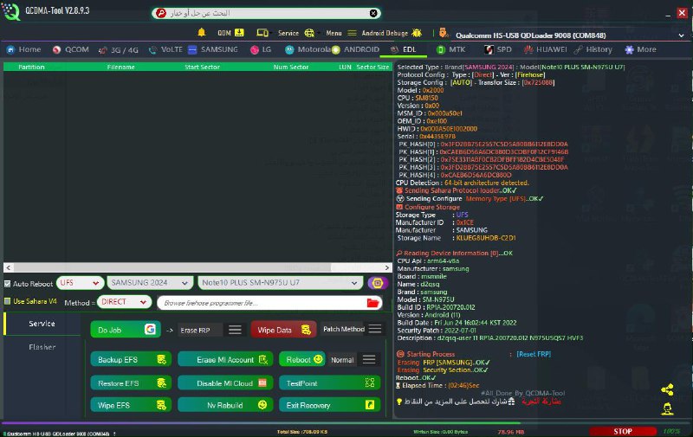Click the Backup EFS button
Viewport: 693px width, 437px height.
131,359
